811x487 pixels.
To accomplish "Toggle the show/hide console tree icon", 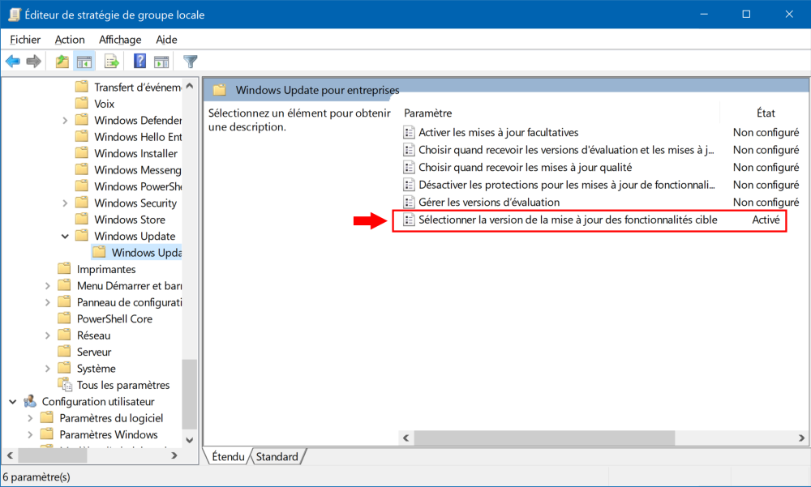I will (84, 62).
